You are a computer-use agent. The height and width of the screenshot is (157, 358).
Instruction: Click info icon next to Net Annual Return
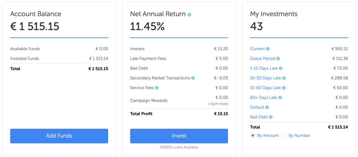pos(189,15)
